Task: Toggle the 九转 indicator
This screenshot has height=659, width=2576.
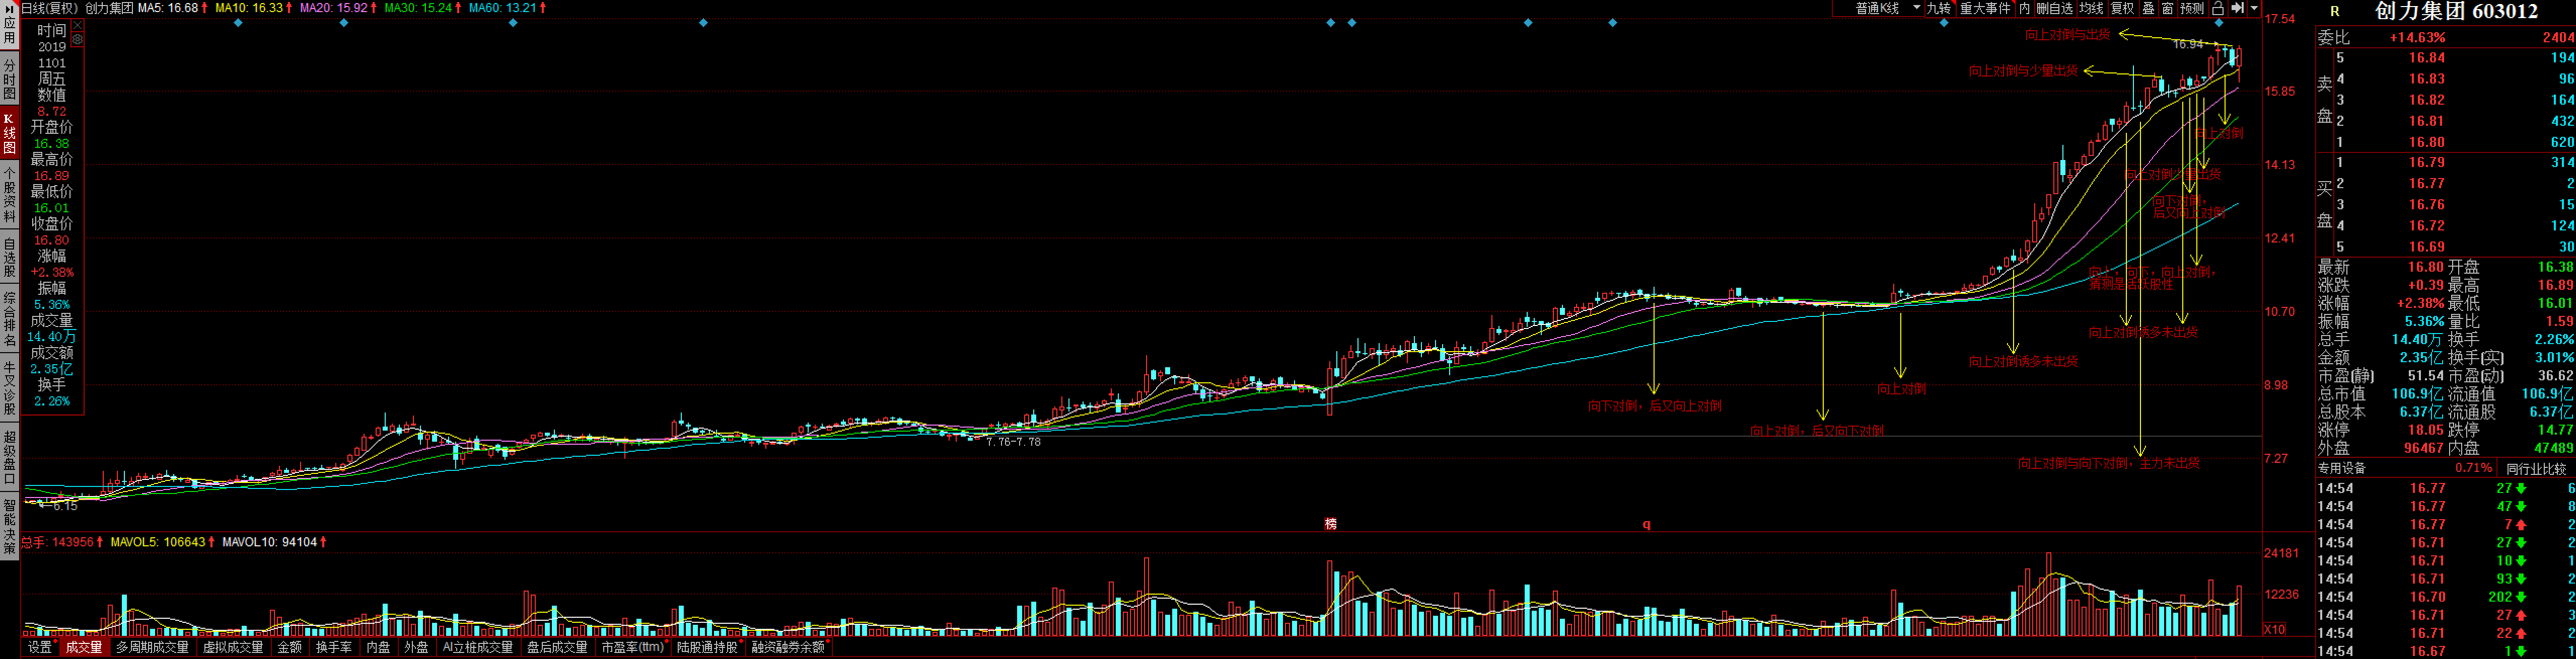Action: point(1939,8)
